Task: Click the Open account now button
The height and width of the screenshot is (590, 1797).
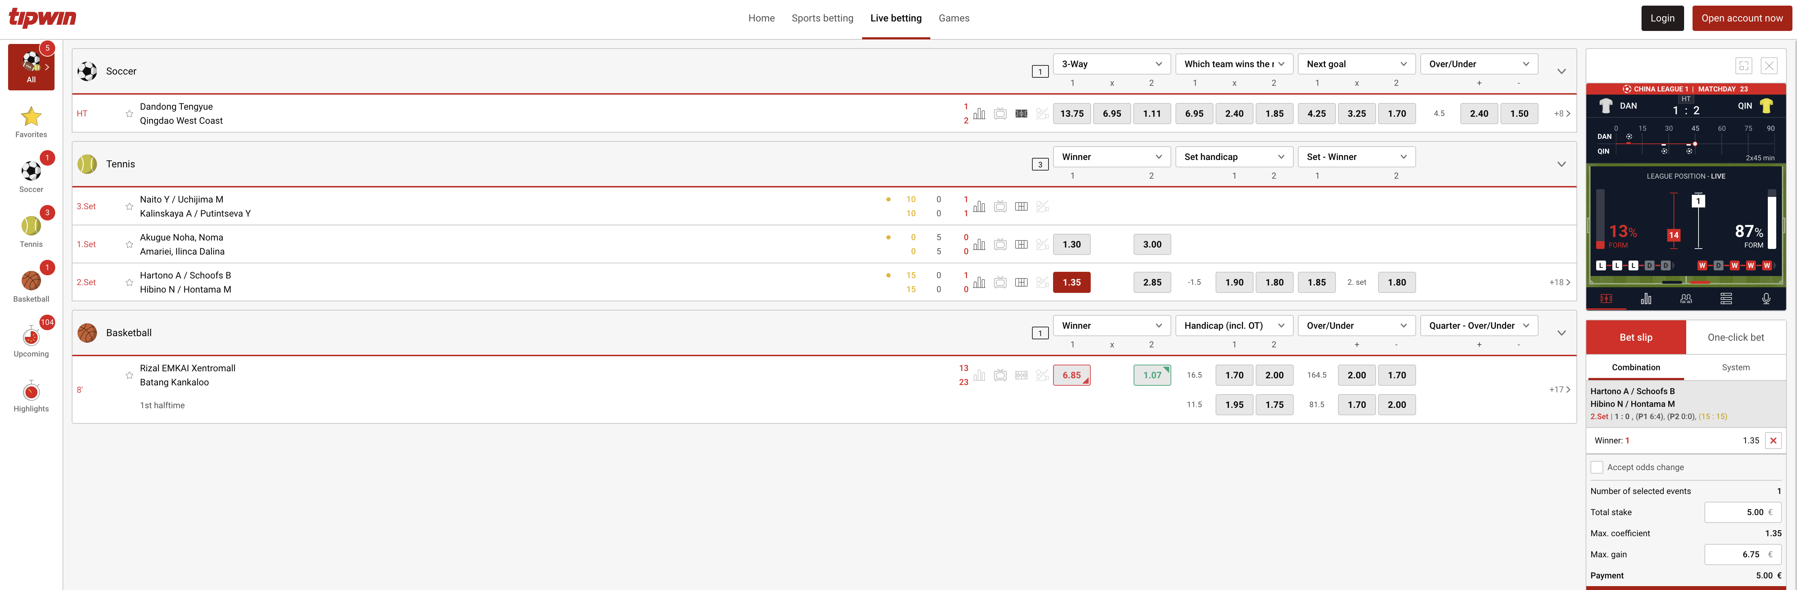Action: coord(1741,18)
